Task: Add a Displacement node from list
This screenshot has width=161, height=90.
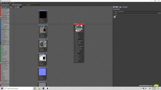Action: pyautogui.click(x=5, y=82)
